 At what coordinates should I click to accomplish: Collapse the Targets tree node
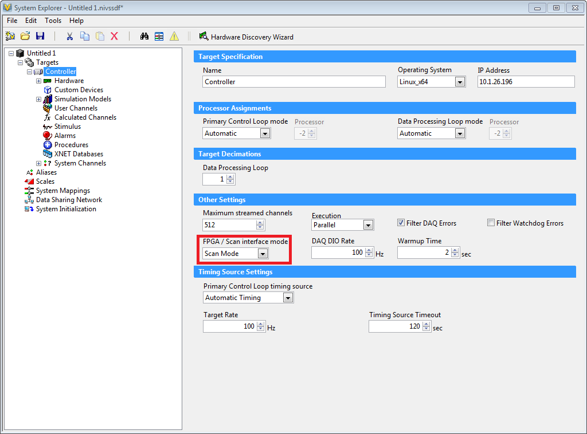pos(20,62)
